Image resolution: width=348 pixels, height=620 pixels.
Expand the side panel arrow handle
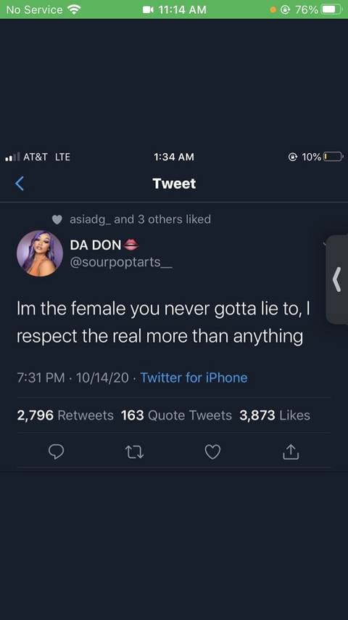[337, 280]
